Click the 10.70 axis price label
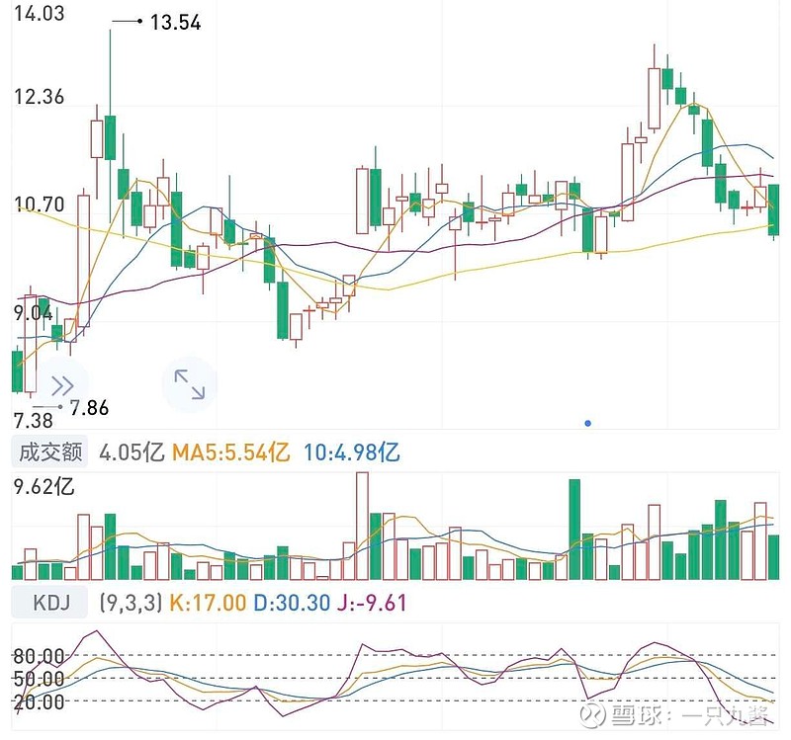Image resolution: width=791 pixels, height=740 pixels. pyautogui.click(x=40, y=205)
